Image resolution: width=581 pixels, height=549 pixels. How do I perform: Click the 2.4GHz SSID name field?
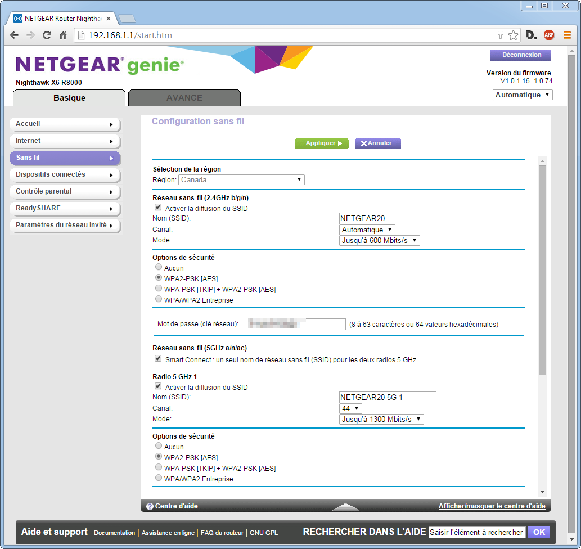[x=388, y=219]
